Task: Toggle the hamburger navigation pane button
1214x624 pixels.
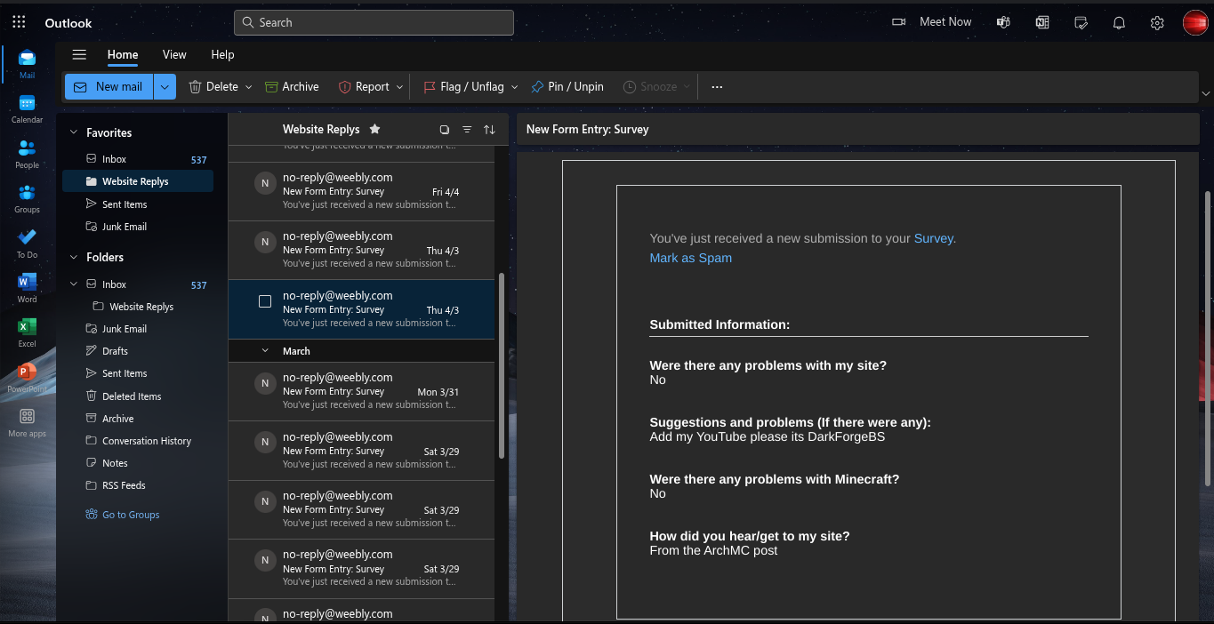Action: coord(79,55)
